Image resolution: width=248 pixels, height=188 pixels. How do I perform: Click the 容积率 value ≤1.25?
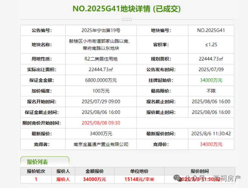click(211, 44)
